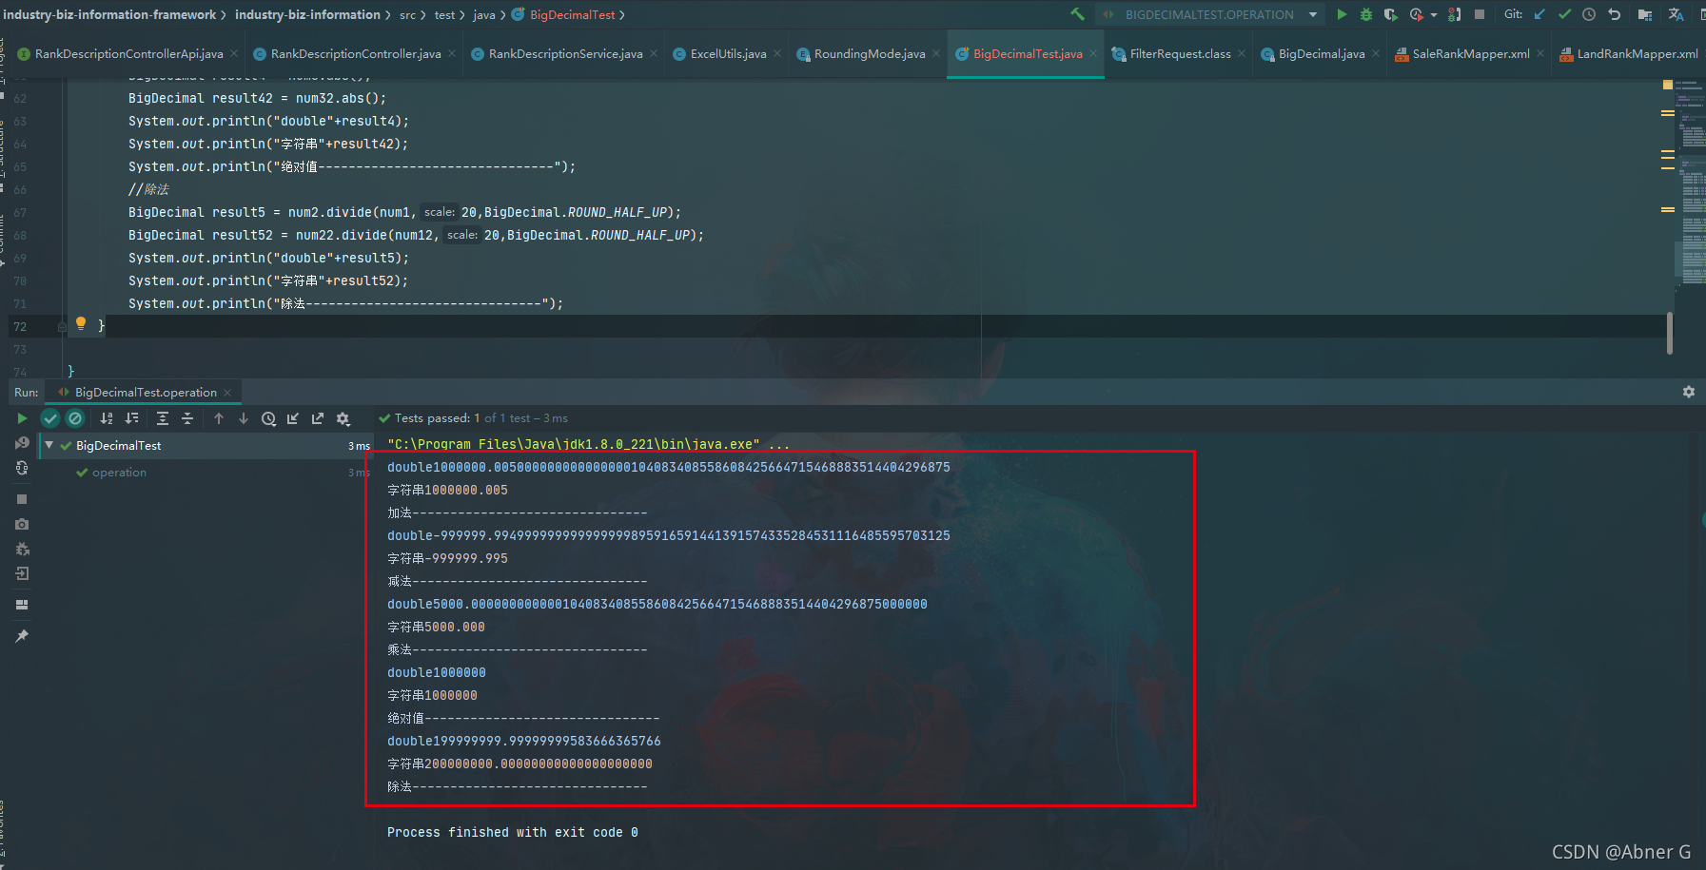Toggle Show Ignored tests button
Screen dimensions: 1706x870
tap(75, 418)
